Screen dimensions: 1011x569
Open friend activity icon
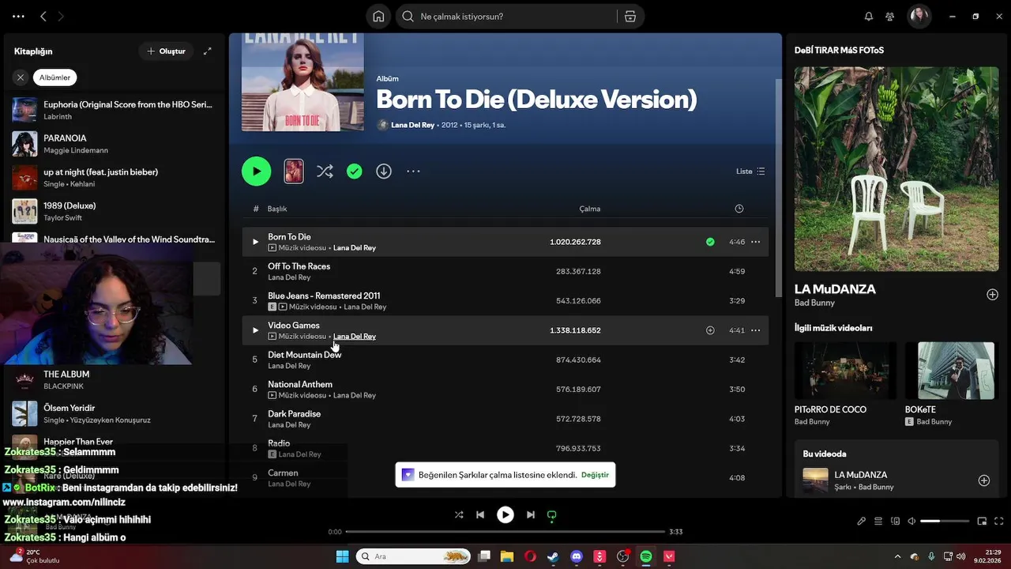click(890, 17)
